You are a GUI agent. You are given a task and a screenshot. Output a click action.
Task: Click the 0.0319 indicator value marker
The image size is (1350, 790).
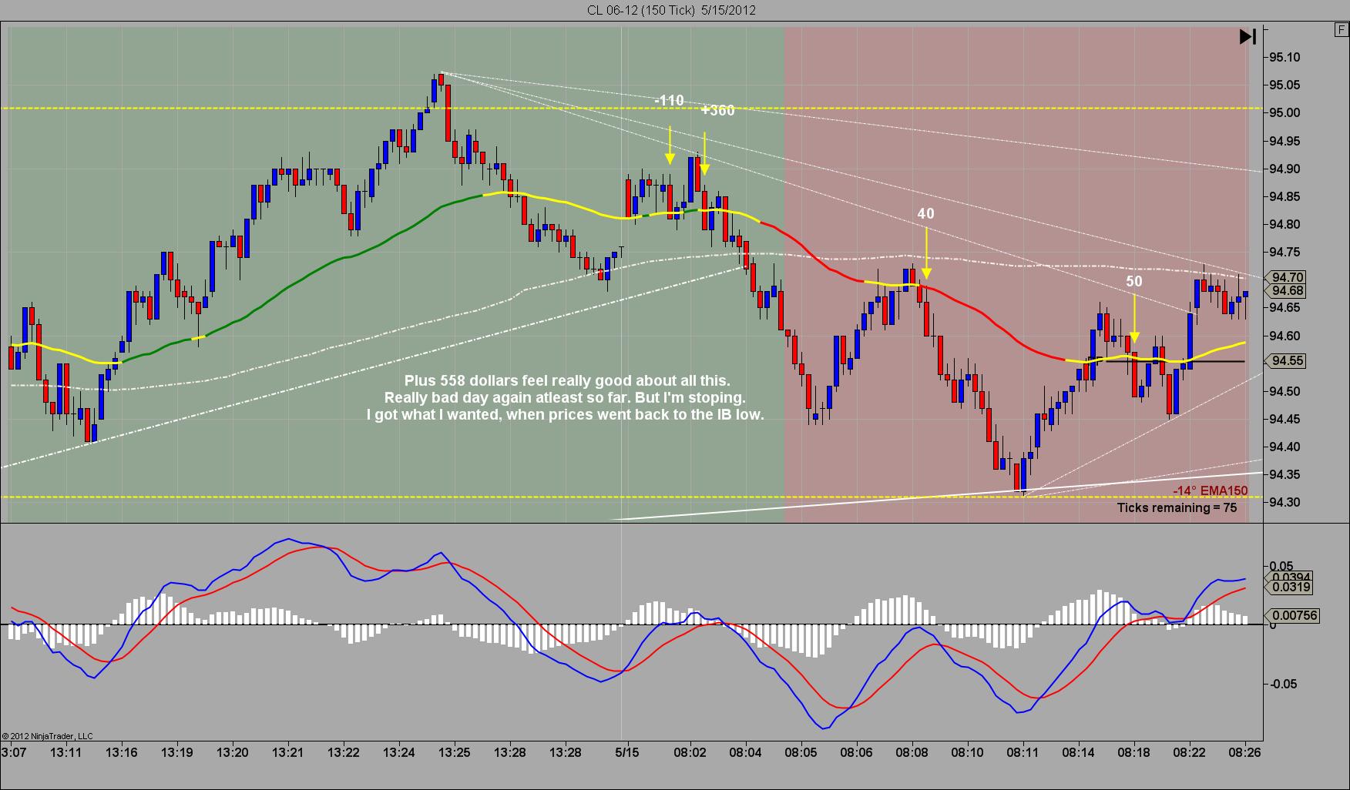click(x=1291, y=587)
